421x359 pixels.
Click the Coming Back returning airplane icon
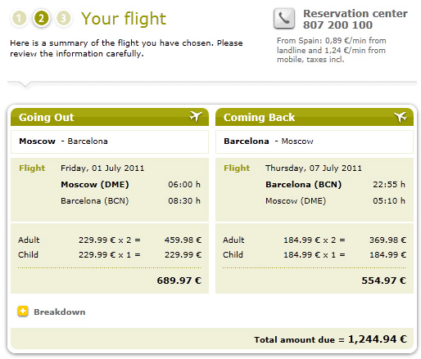tap(401, 117)
